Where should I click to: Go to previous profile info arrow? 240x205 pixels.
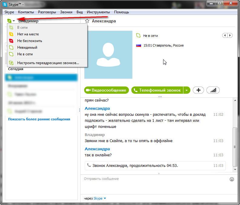[x=225, y=35]
